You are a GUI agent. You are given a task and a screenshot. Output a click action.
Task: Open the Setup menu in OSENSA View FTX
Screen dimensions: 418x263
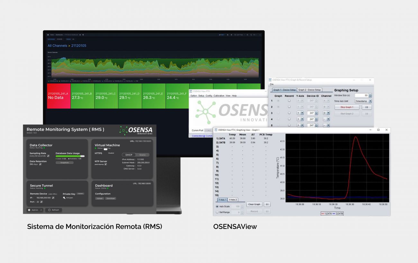click(x=201, y=96)
